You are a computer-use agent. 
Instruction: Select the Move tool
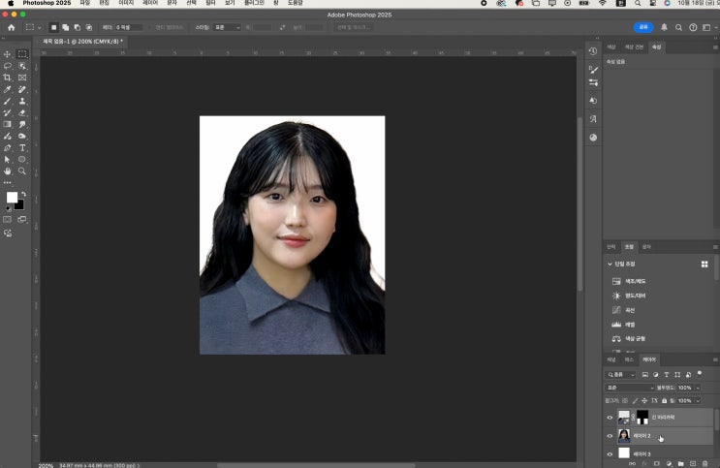(8, 54)
